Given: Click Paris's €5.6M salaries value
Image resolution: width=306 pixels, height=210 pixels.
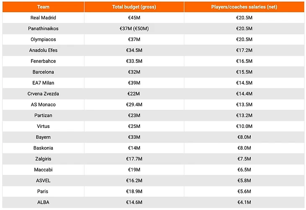Looking at the screenshot, I should (x=244, y=191).
